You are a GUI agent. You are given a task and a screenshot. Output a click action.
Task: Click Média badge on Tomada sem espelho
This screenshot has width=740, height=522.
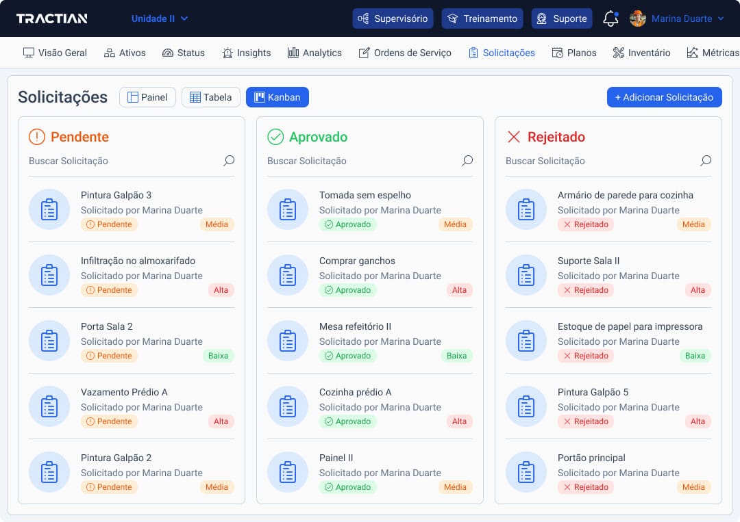point(455,224)
